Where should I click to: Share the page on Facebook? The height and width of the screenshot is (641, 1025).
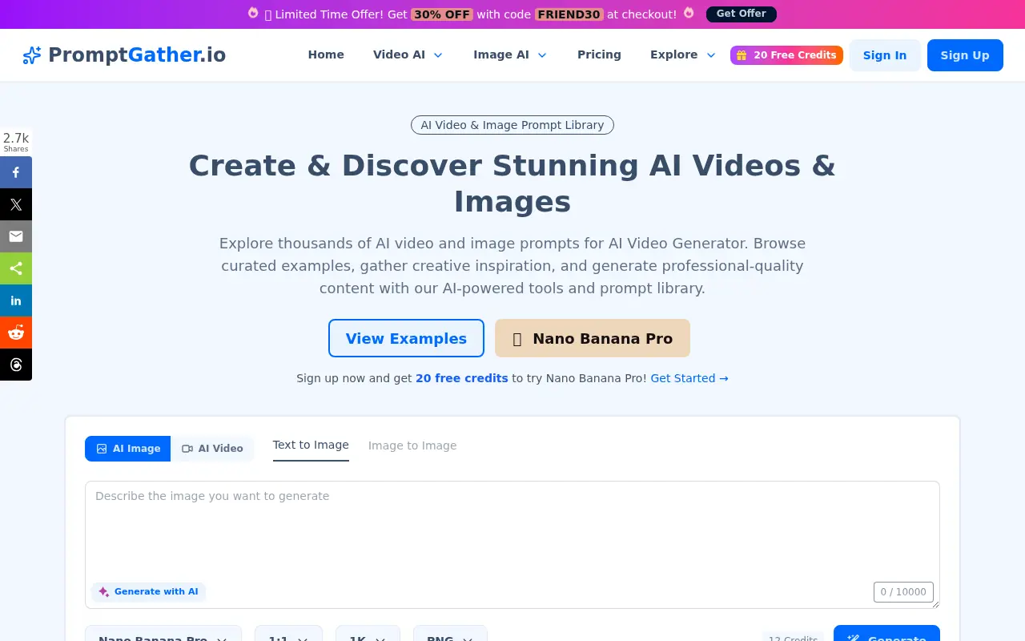pos(16,172)
